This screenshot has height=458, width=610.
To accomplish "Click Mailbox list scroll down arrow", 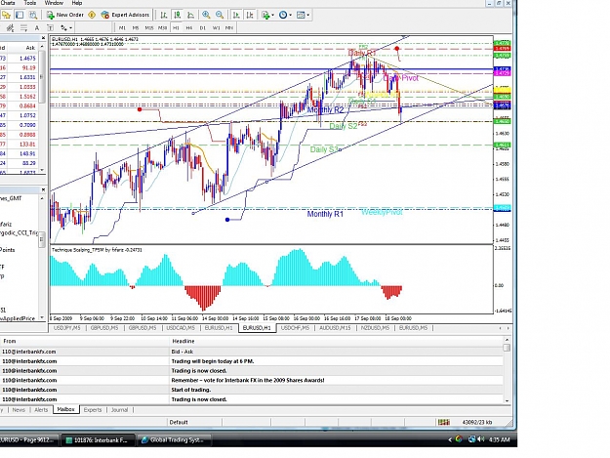I will tap(507, 400).
